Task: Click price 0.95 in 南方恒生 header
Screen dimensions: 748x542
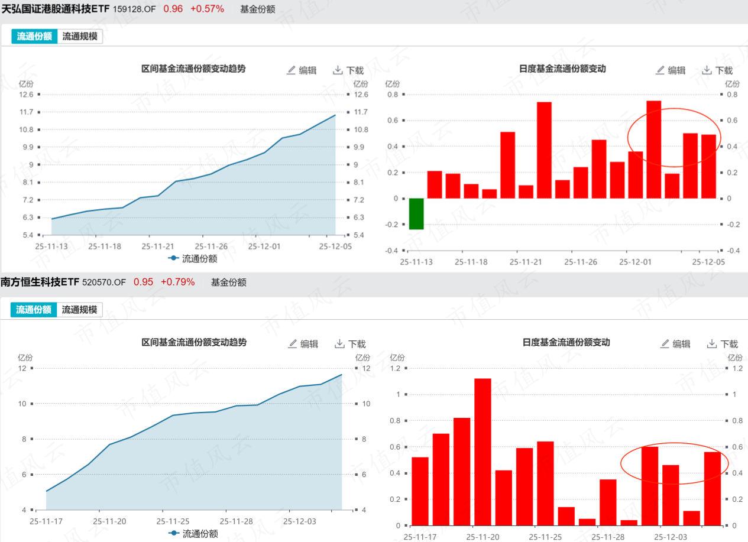Action: 143,282
